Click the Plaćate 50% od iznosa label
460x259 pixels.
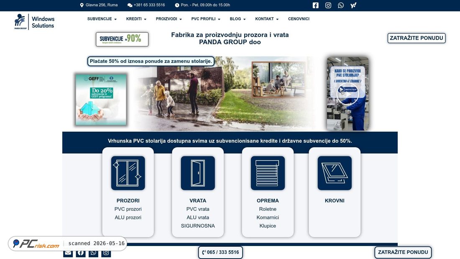point(151,61)
